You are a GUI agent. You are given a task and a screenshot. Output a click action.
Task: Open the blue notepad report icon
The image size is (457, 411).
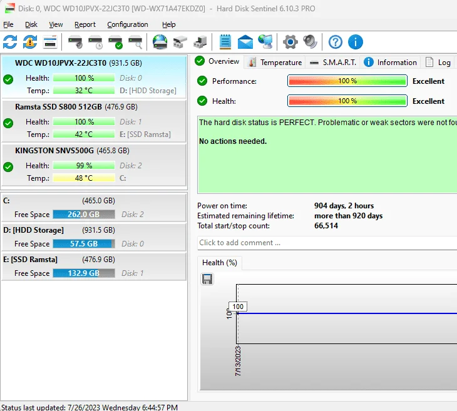225,42
